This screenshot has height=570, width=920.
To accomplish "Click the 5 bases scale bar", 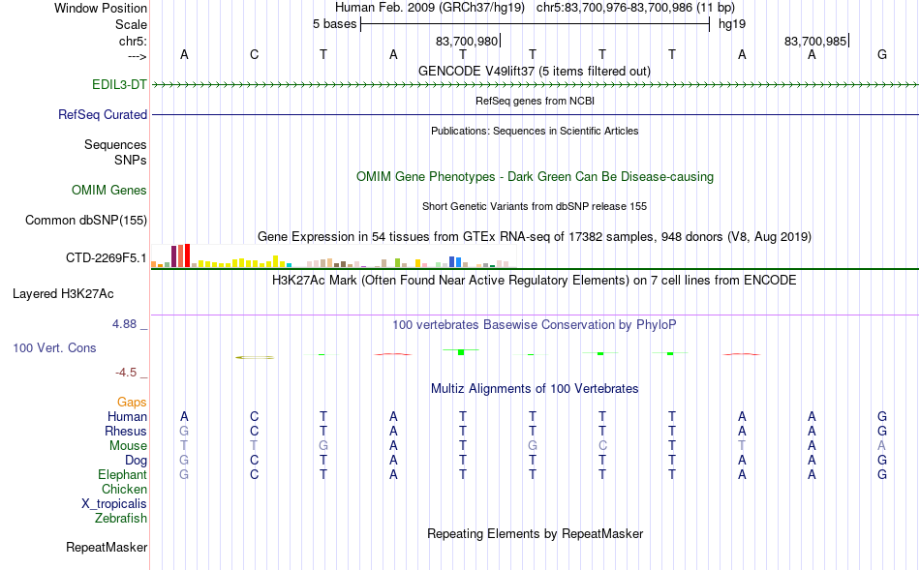I will [536, 24].
